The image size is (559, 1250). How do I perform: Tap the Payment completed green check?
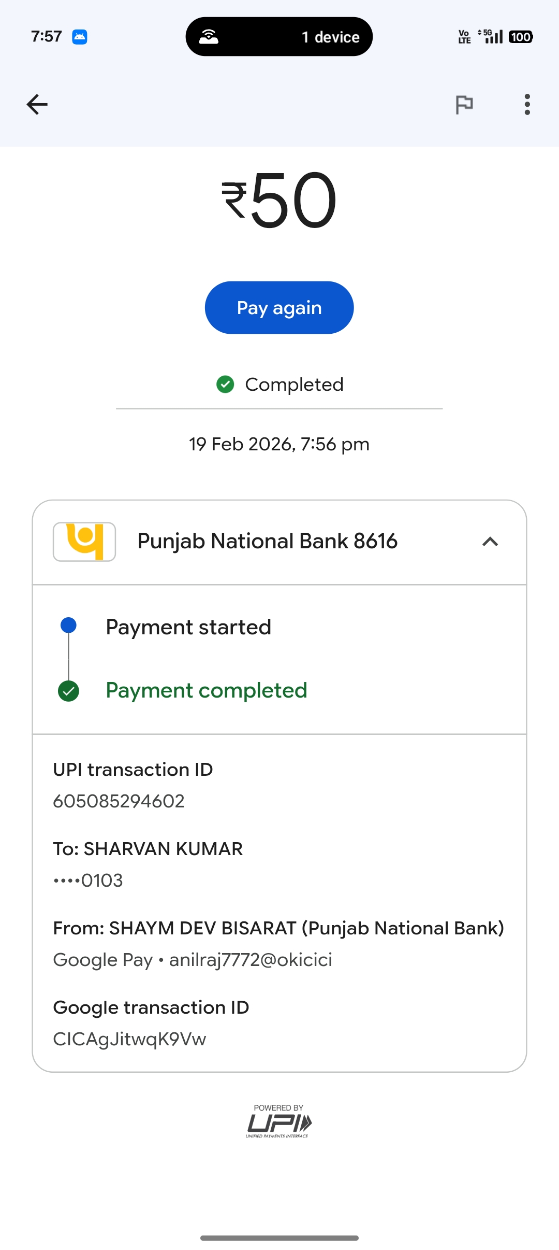(69, 691)
